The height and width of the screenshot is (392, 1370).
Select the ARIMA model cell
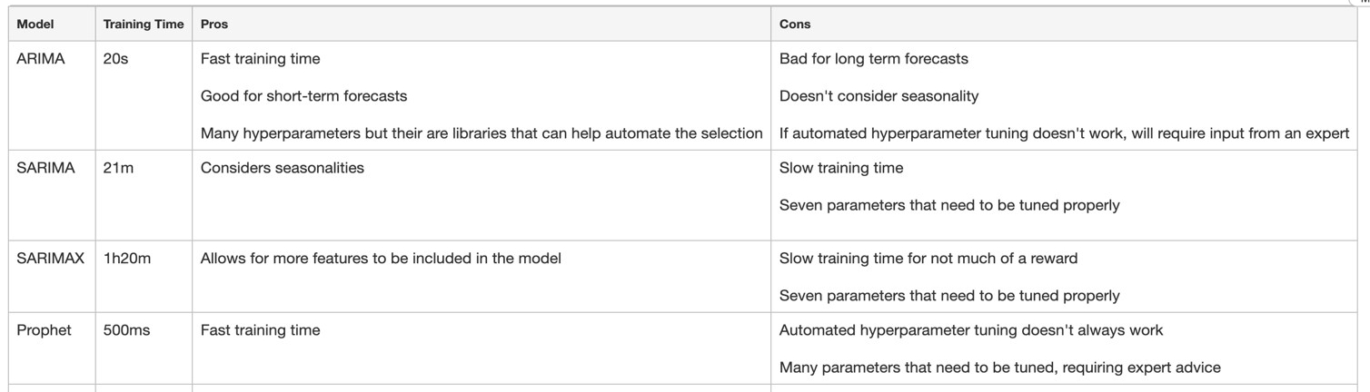[x=41, y=59]
